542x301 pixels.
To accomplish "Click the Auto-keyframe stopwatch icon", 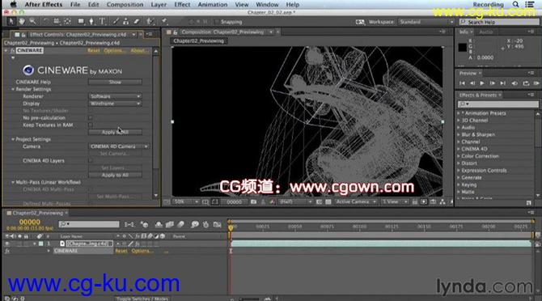I will [x=205, y=225].
